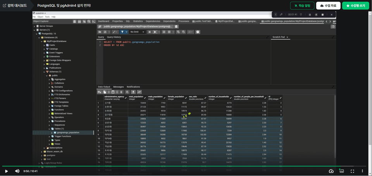Click the video progress bar
372x176 pixels.
point(186,166)
